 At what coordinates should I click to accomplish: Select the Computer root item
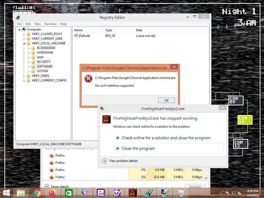pyautogui.click(x=34, y=29)
